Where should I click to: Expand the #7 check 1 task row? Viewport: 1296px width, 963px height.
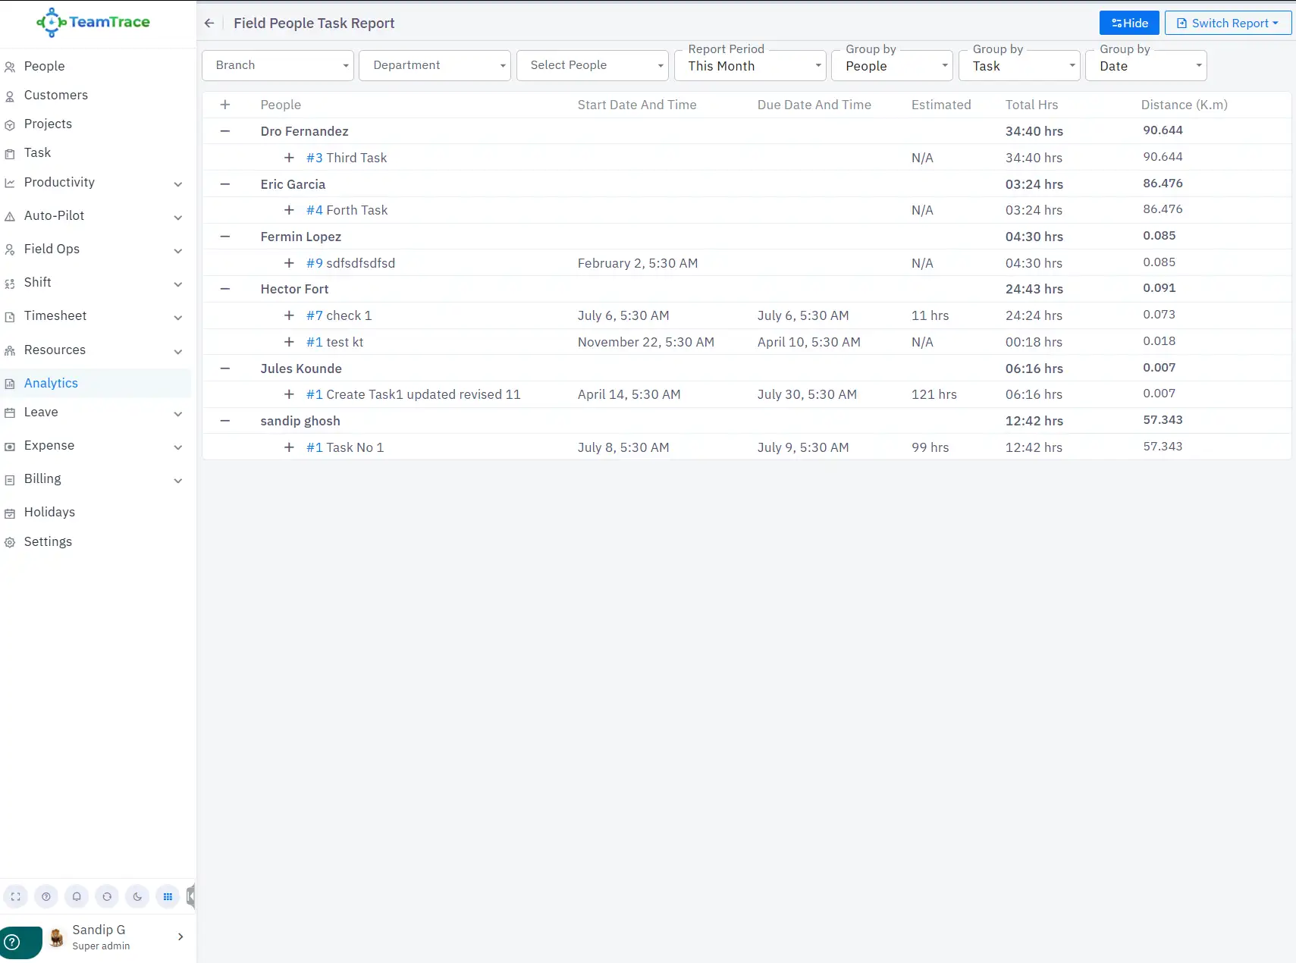[x=289, y=315]
